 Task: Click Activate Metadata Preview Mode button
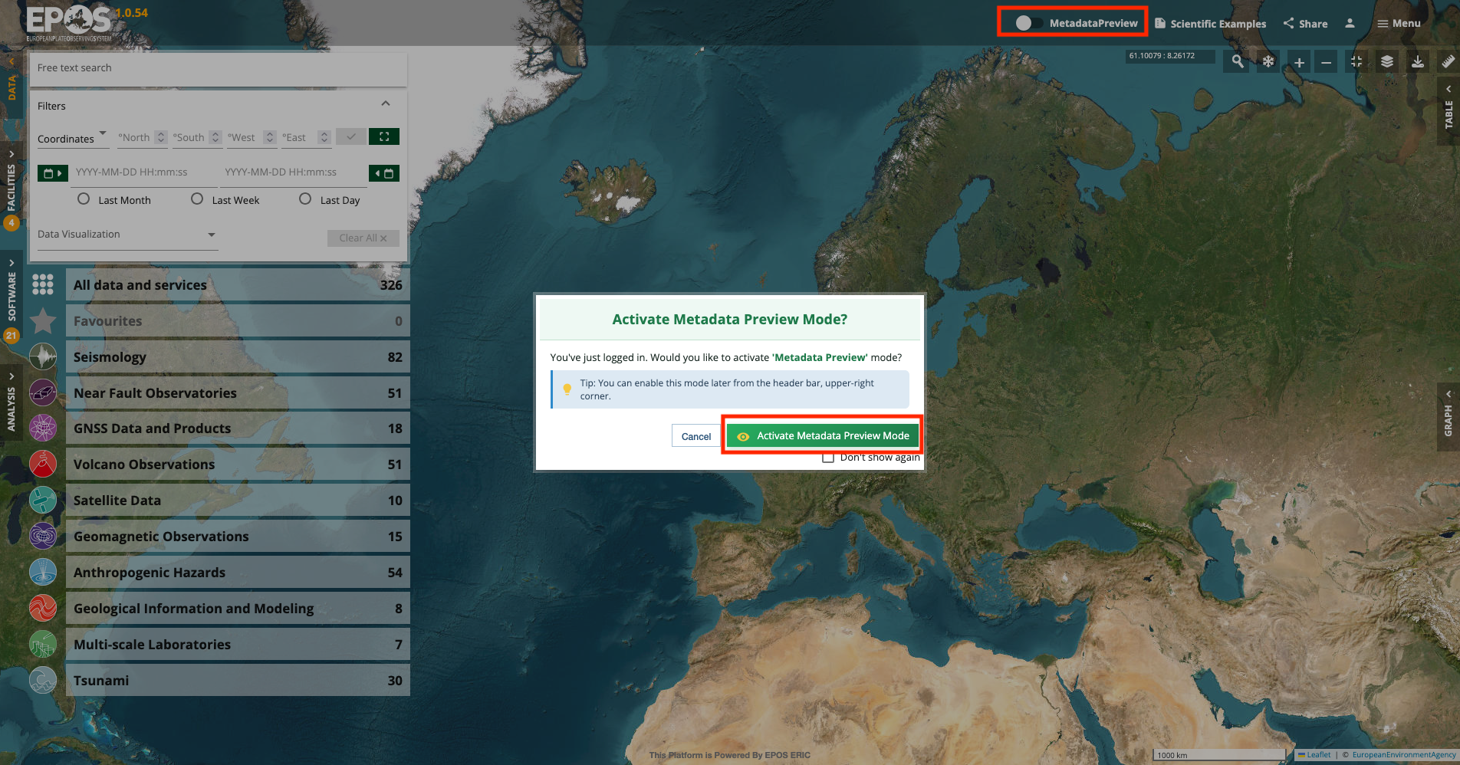click(x=822, y=436)
